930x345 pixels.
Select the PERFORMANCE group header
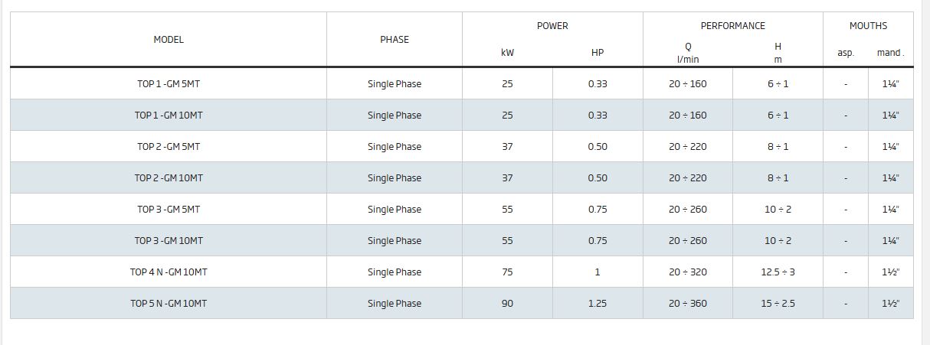pos(733,26)
